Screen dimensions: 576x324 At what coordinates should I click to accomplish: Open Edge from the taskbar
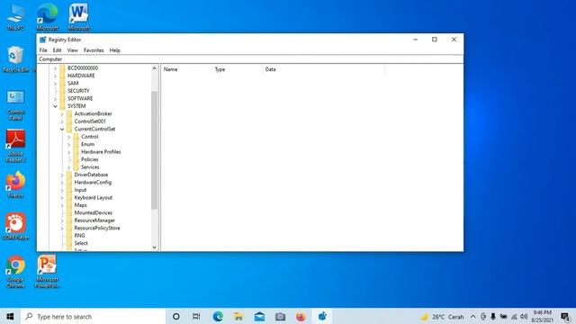[x=218, y=316]
